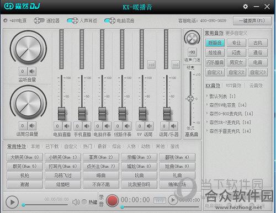Viewport: 276px width, 213px height.
Task: Mute the 电脑直播 channel speaker icon
Action: coord(67,126)
